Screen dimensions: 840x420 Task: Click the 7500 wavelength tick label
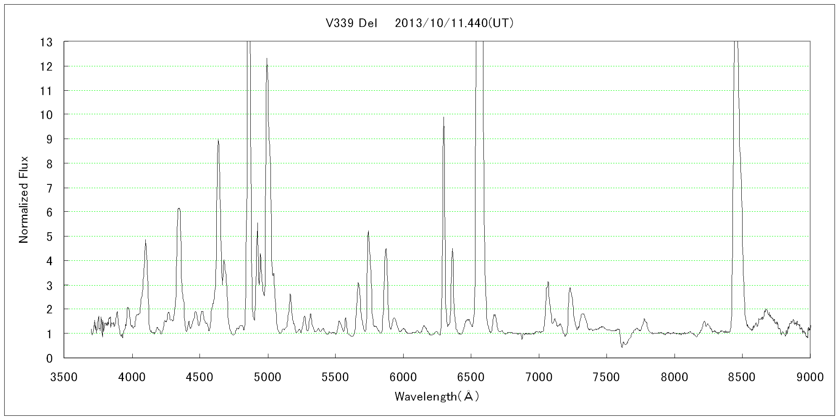click(x=606, y=377)
